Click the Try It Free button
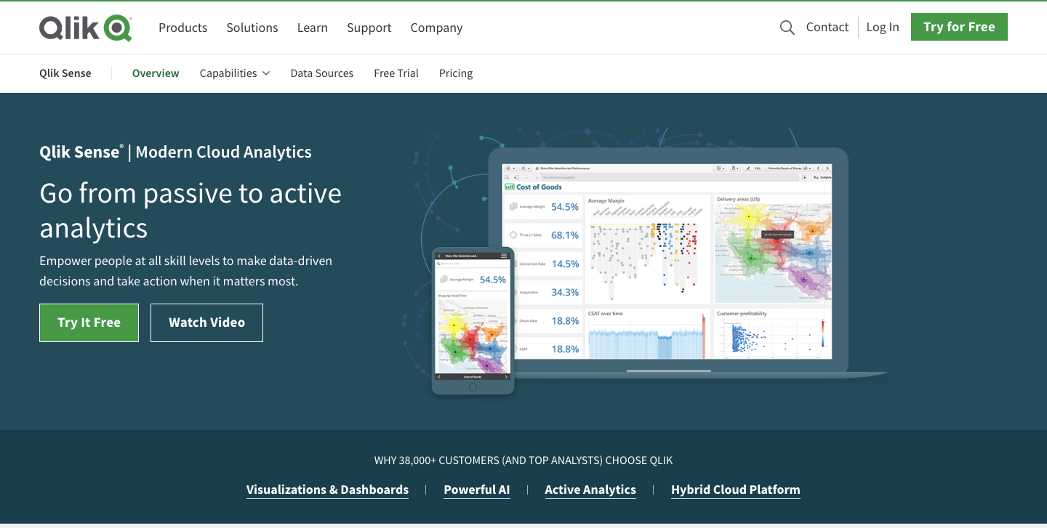Viewport: 1047px width, 528px height. point(89,322)
